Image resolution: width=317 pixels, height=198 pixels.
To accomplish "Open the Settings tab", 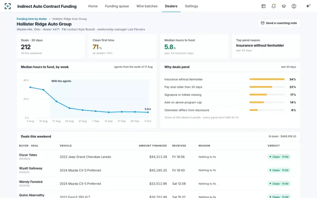I will pos(192,6).
